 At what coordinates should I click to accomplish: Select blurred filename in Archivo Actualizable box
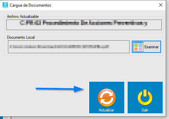[84, 23]
